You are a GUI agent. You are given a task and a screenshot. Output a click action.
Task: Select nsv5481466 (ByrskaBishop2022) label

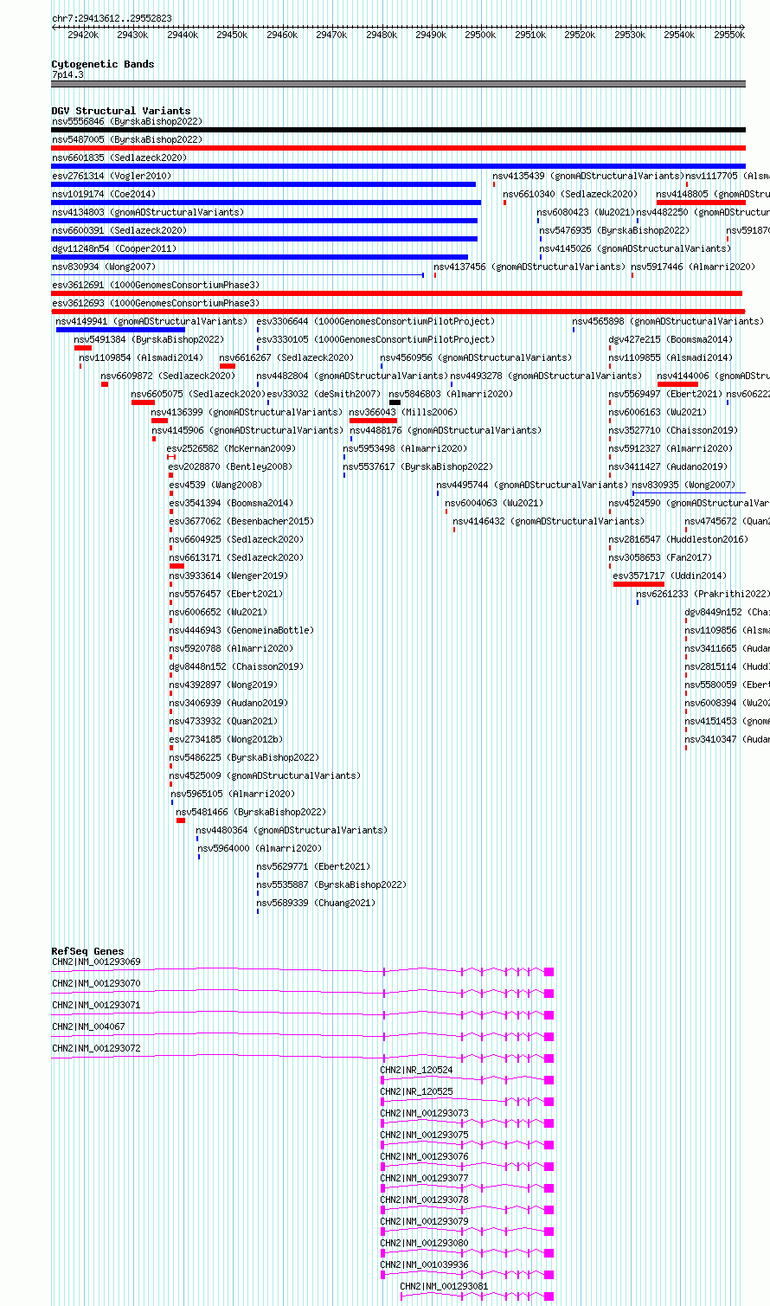coord(251,812)
